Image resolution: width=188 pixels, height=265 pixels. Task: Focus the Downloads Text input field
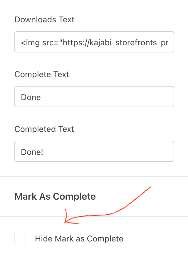point(94,42)
